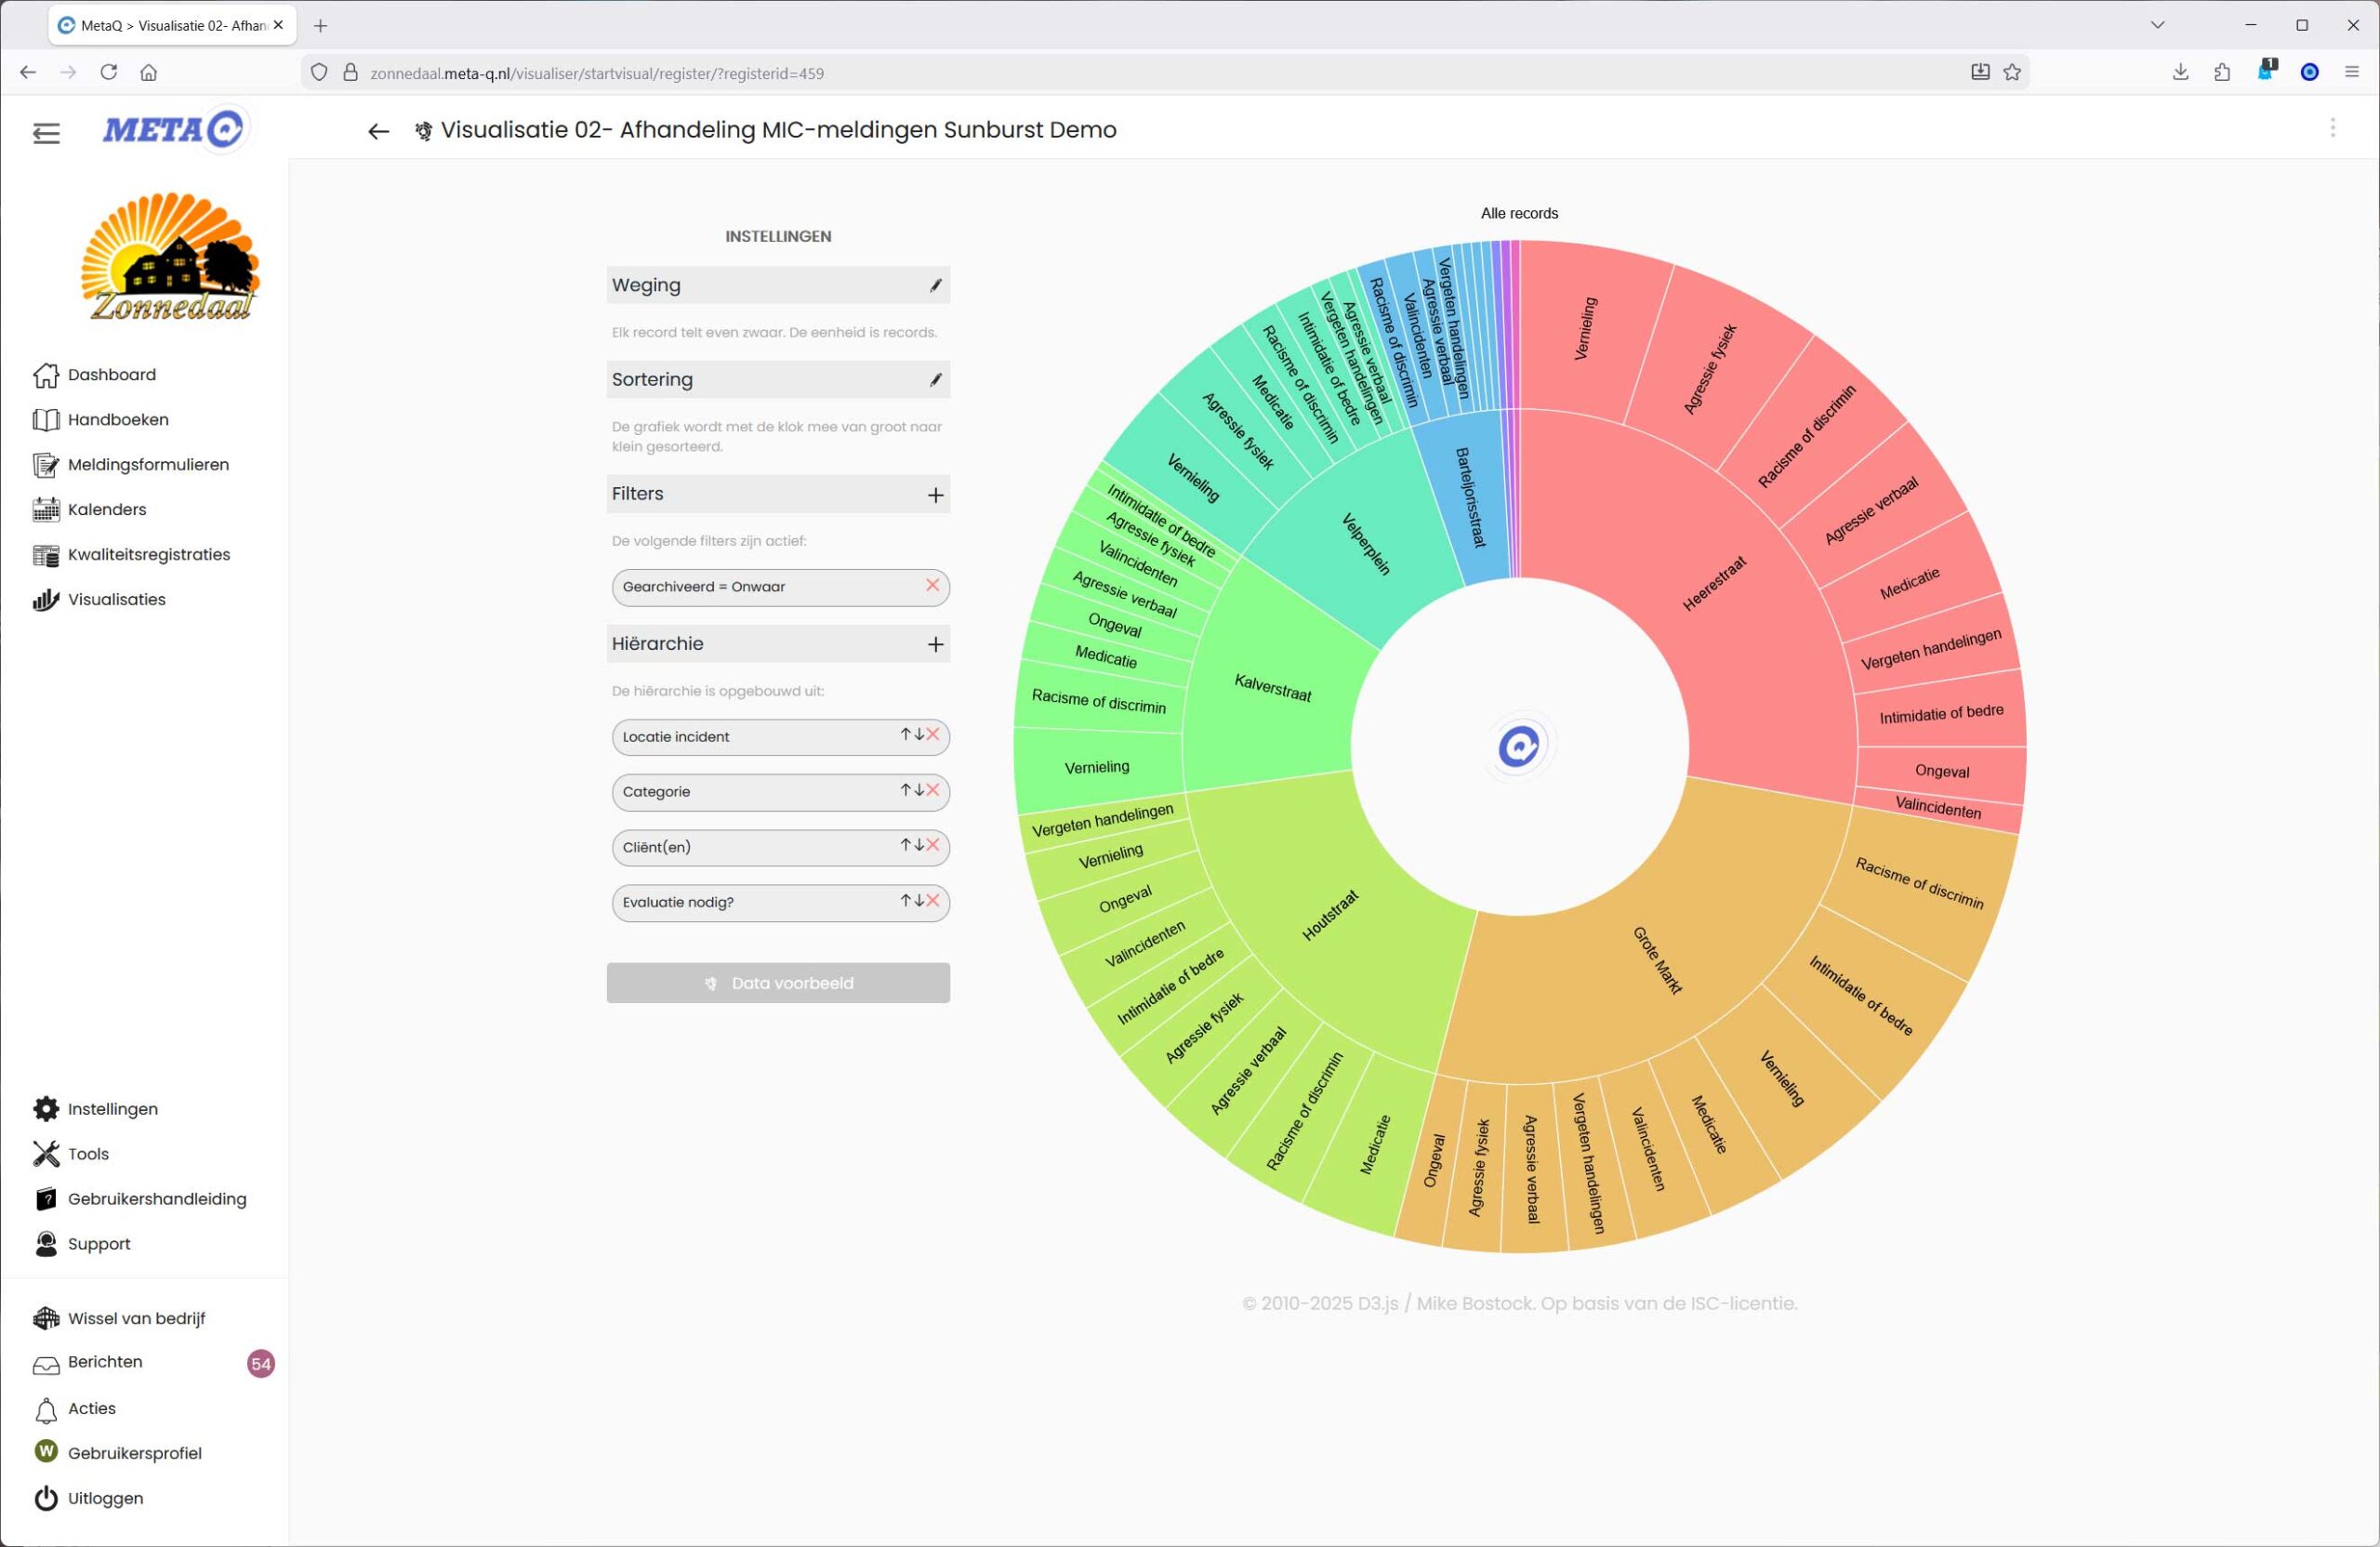Open the Berichten inbox
This screenshot has height=1547, width=2380.
click(x=105, y=1362)
